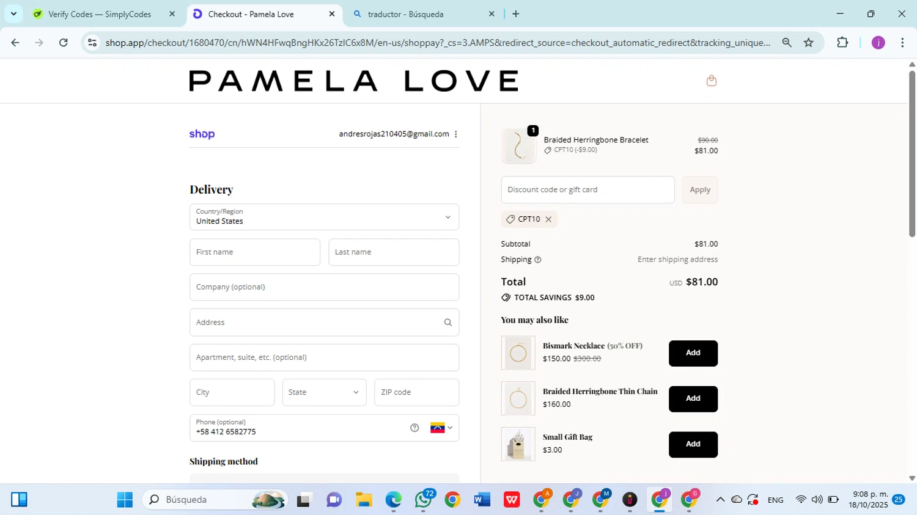Reload the checkout page
Image resolution: width=917 pixels, height=515 pixels.
pyautogui.click(x=64, y=43)
